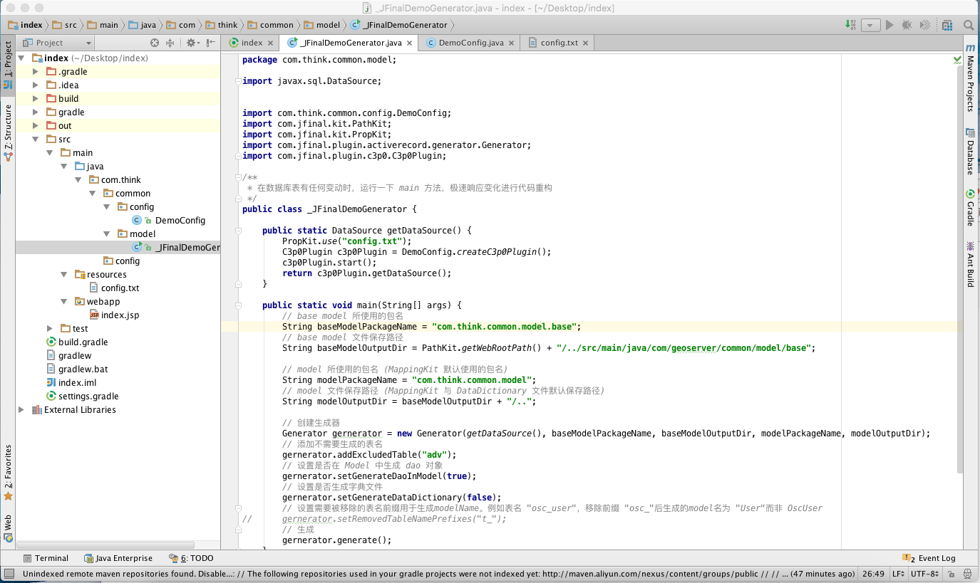
Task: Hide the Project panel with arrow icon
Action: [211, 43]
